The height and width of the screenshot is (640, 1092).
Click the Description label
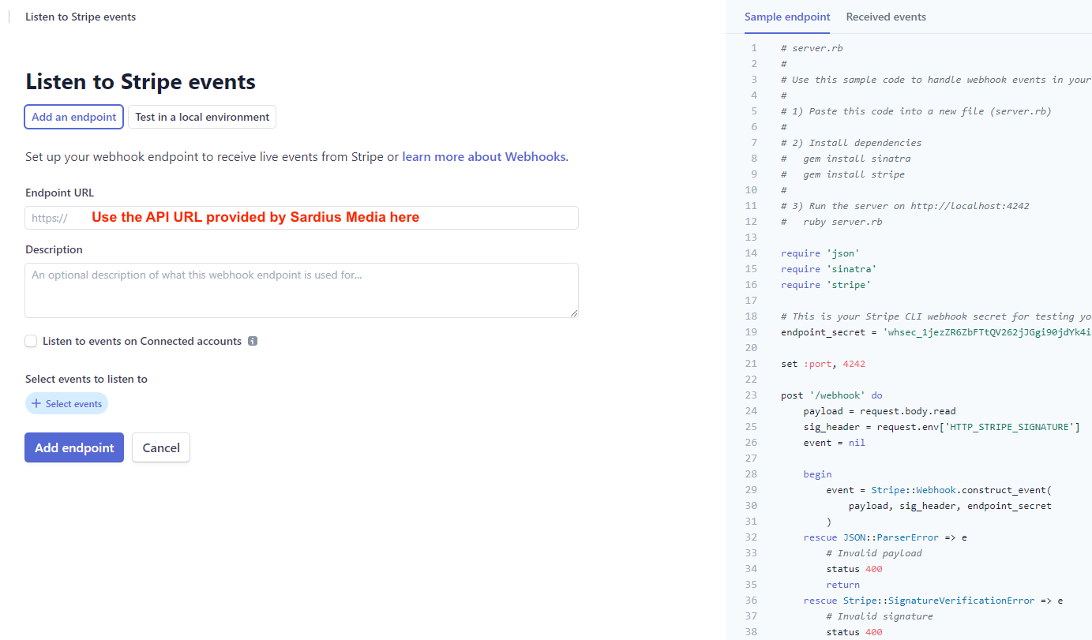tap(54, 249)
